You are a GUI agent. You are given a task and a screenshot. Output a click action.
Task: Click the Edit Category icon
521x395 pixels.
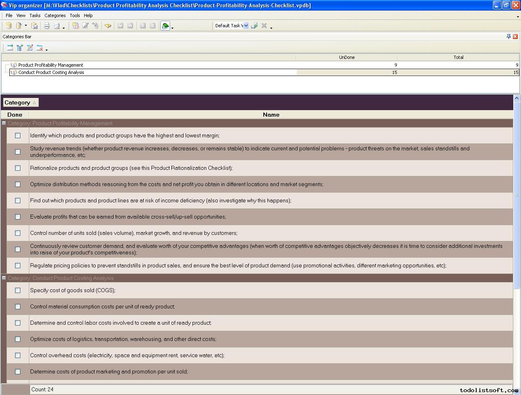point(30,48)
